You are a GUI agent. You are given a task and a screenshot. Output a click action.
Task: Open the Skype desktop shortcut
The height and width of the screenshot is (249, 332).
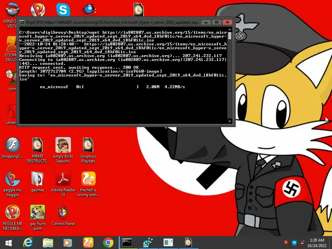coord(63,9)
